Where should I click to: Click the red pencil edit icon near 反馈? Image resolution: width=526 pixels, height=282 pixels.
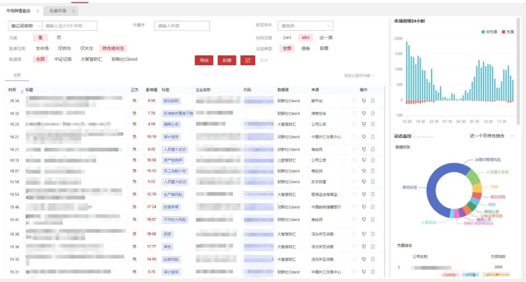[247, 61]
